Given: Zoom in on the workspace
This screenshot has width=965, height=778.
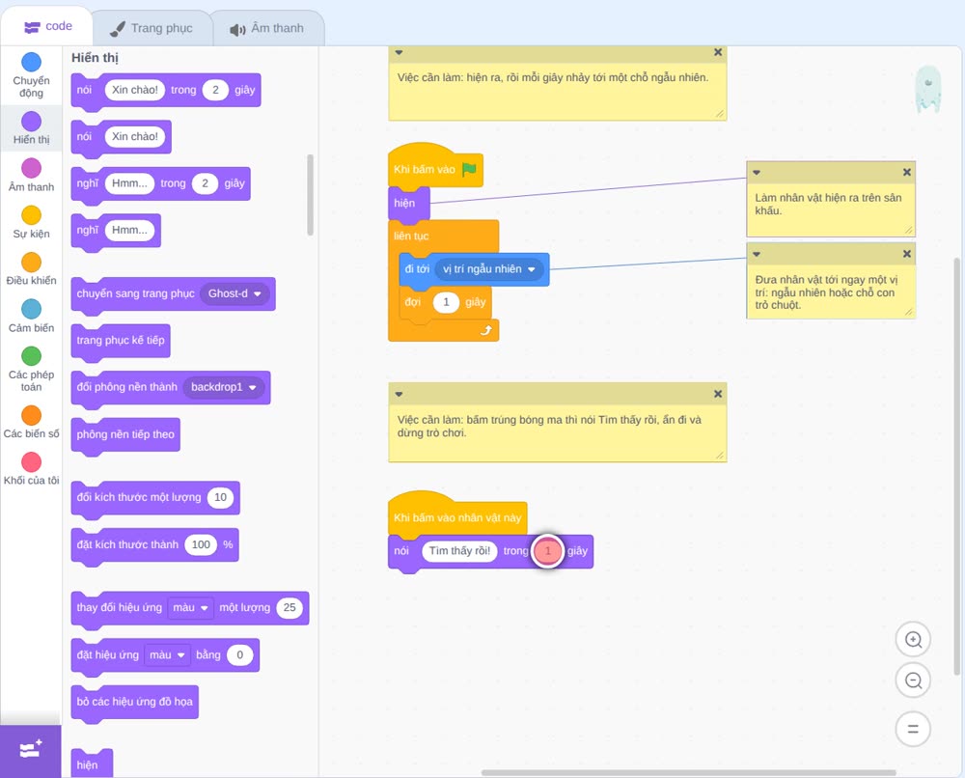Looking at the screenshot, I should coord(913,640).
